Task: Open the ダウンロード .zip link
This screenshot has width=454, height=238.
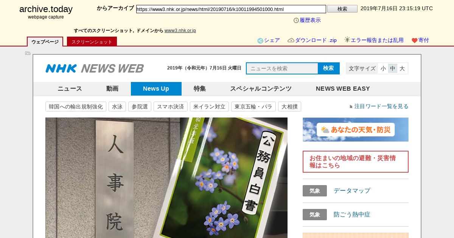Action: coord(316,40)
